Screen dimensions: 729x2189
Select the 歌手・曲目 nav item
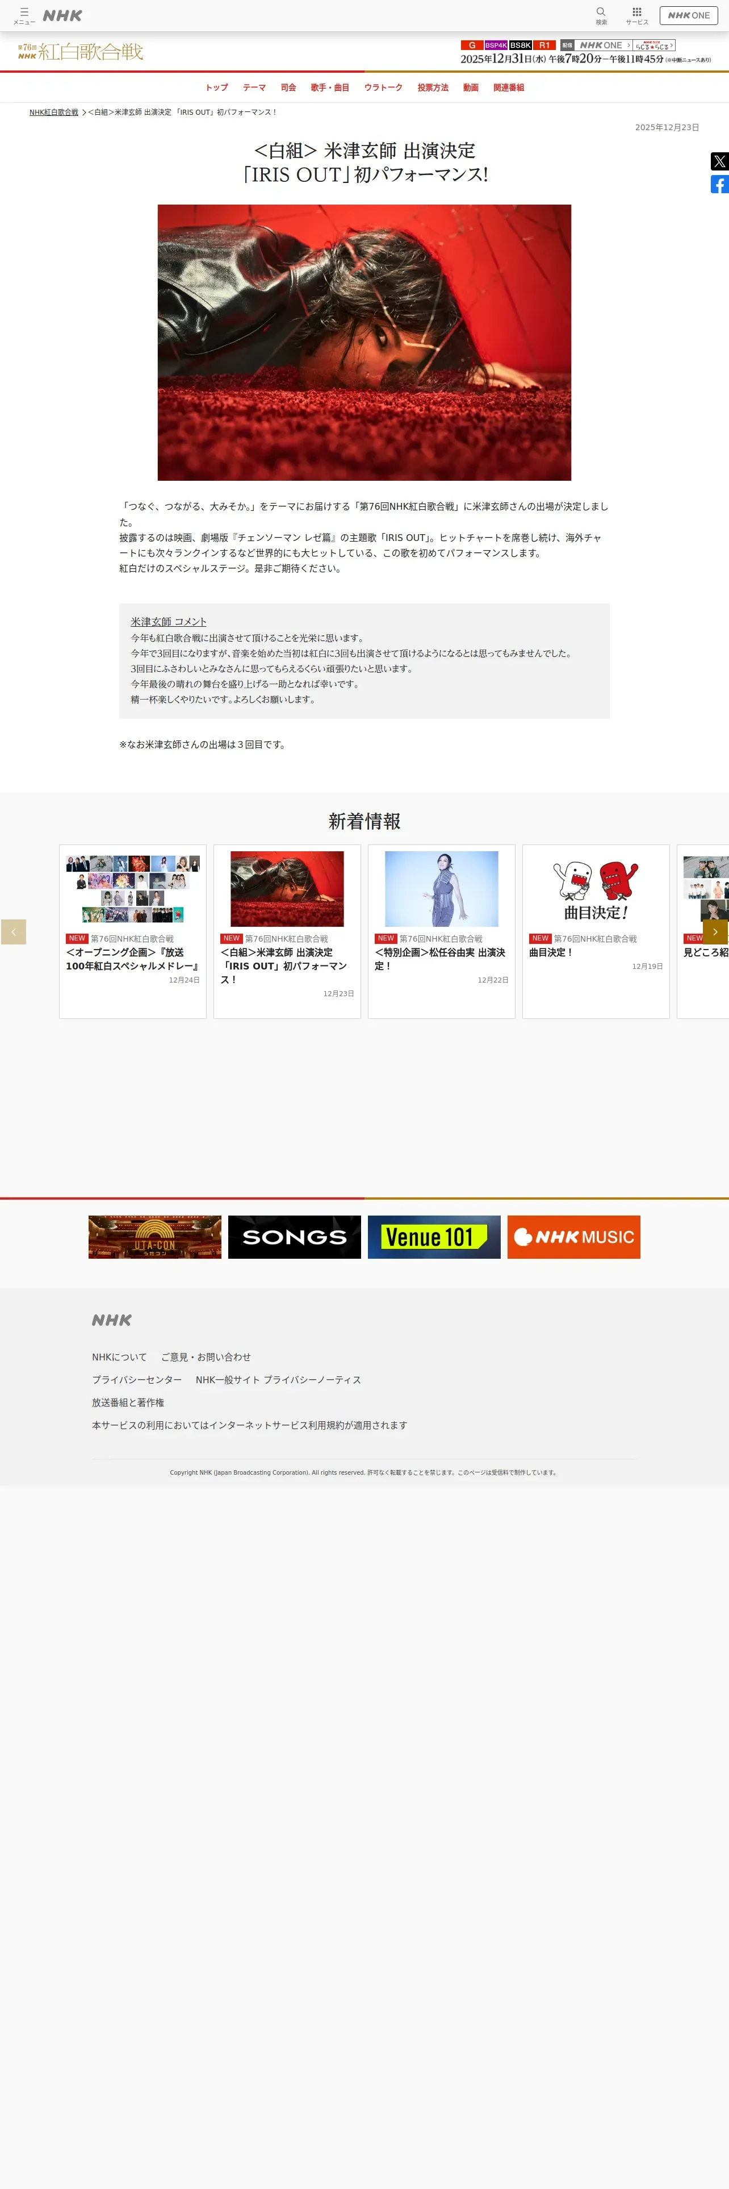coord(330,88)
